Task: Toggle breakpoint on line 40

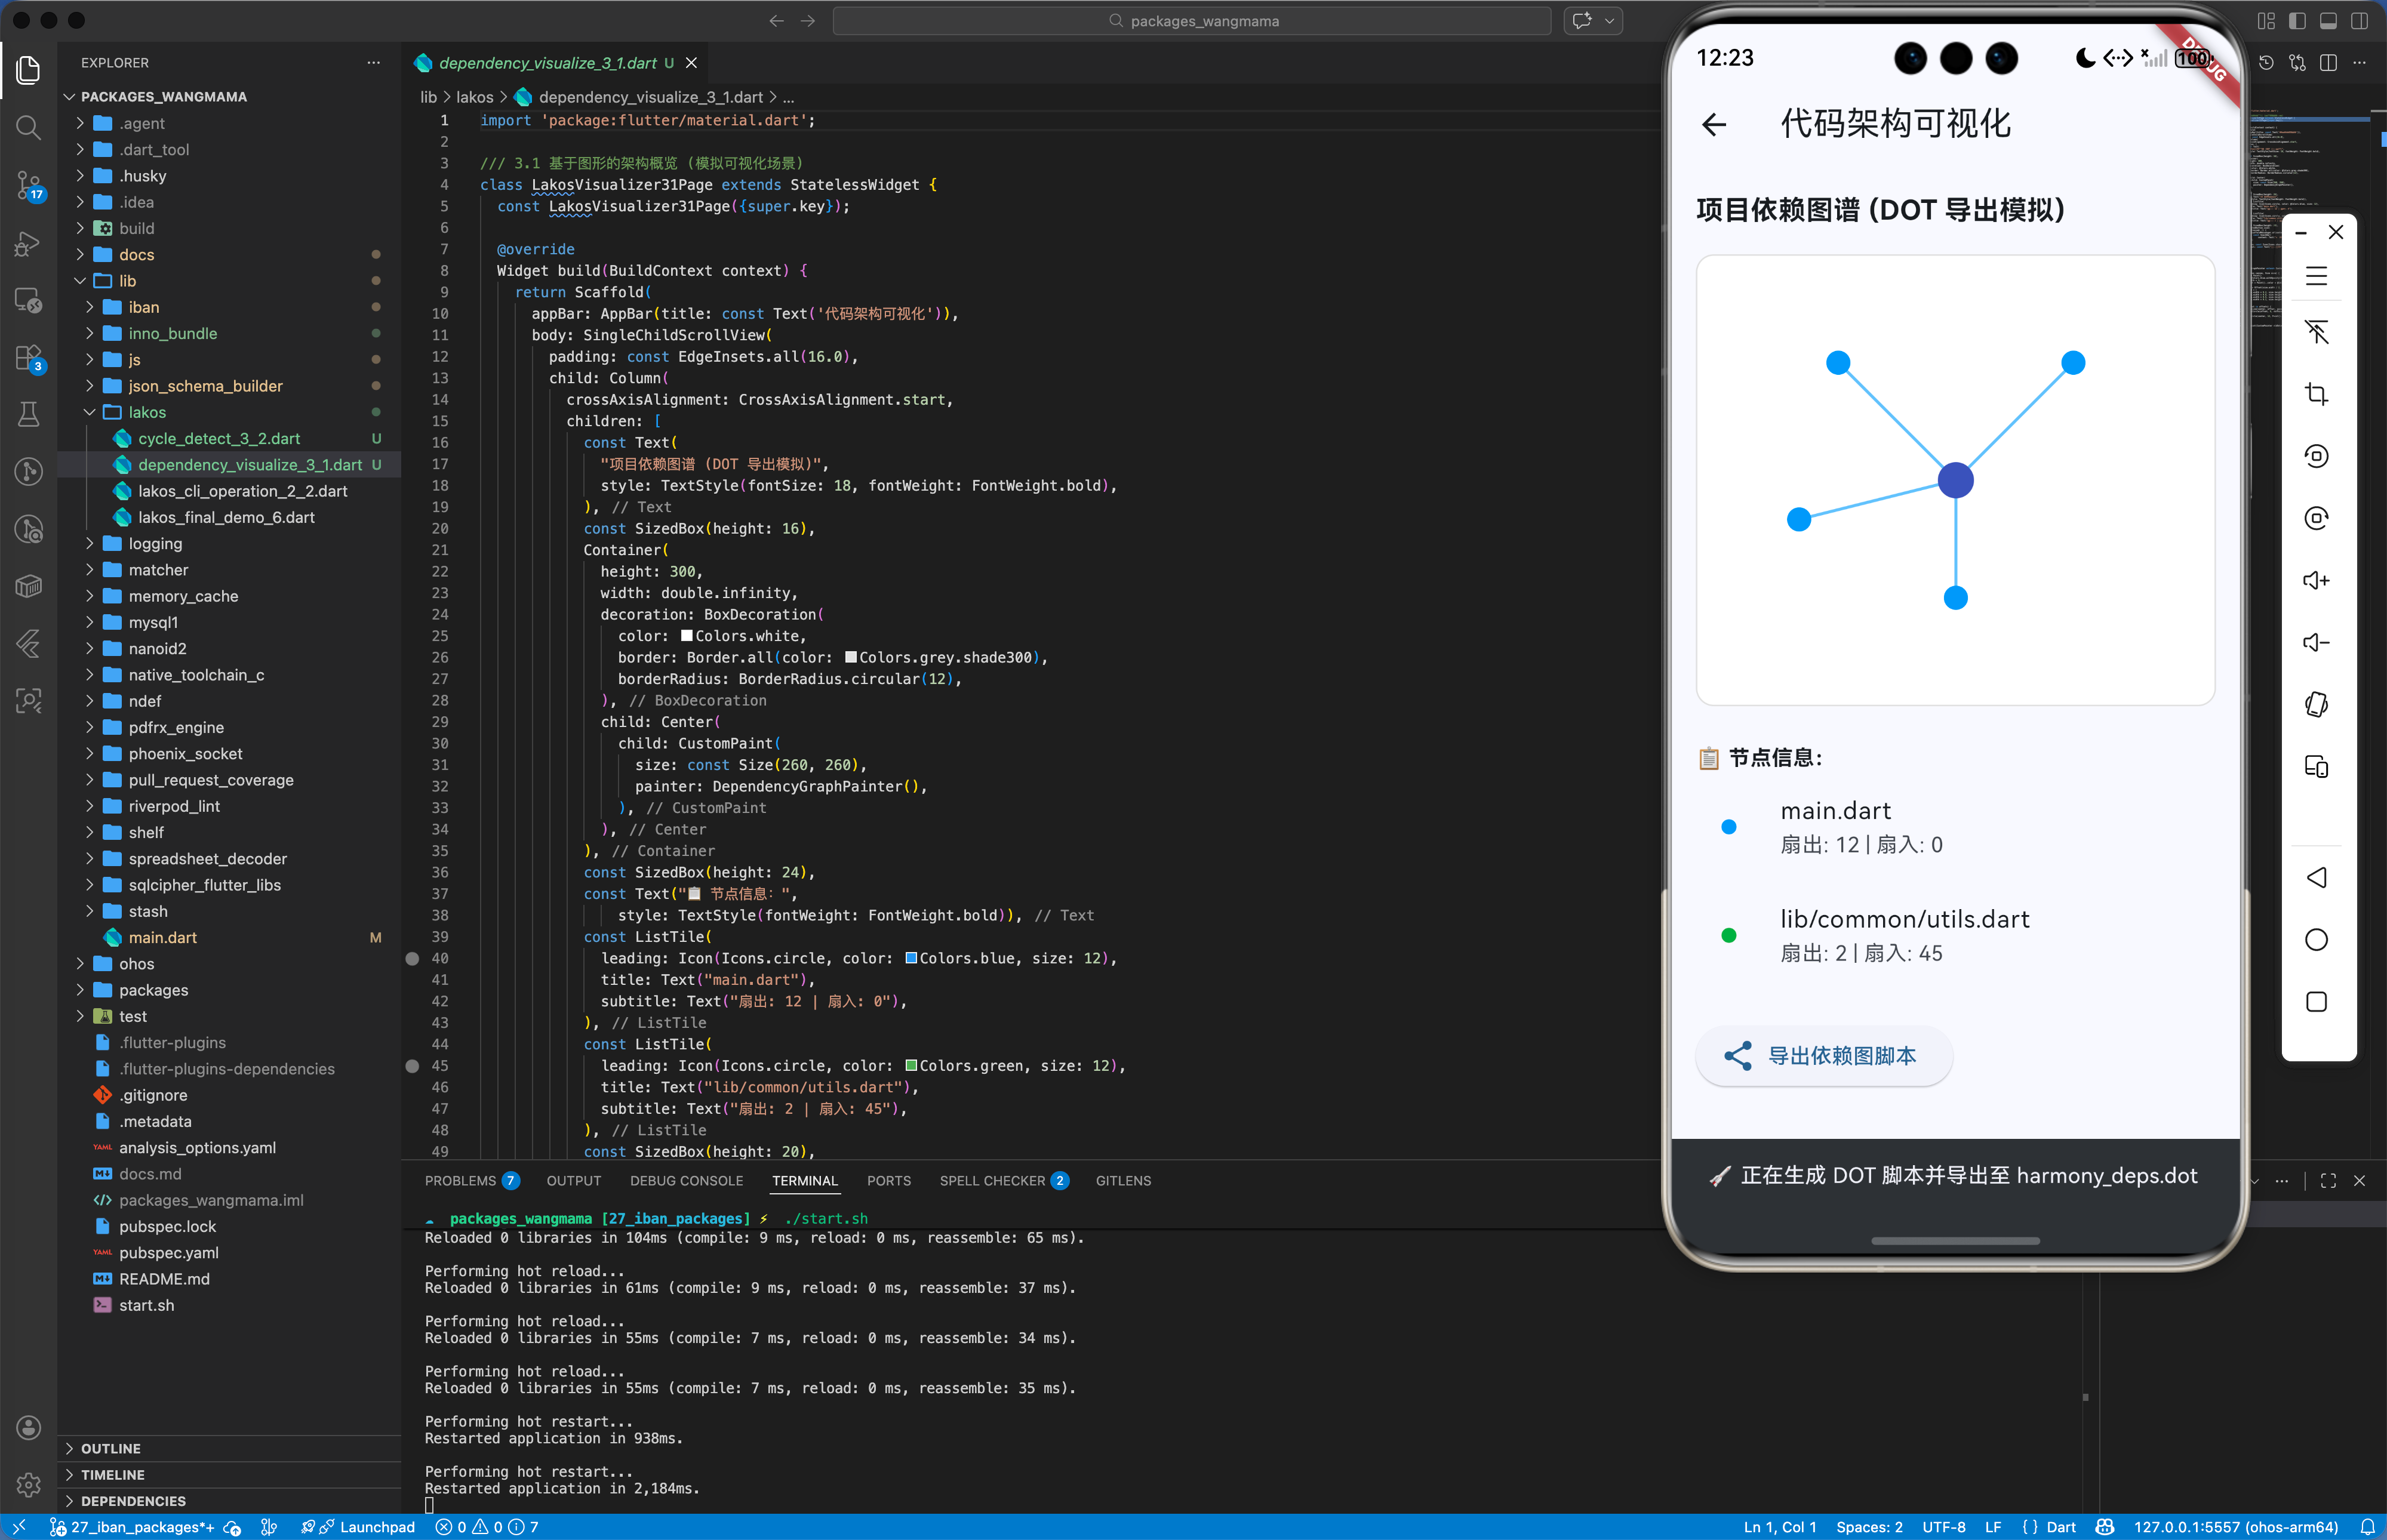Action: [412, 958]
